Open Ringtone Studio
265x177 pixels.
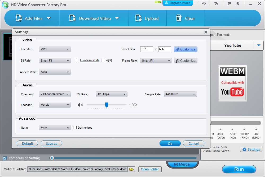click(178, 3)
